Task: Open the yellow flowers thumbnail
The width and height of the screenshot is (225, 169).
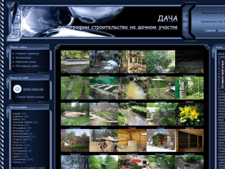Action: click(x=189, y=114)
